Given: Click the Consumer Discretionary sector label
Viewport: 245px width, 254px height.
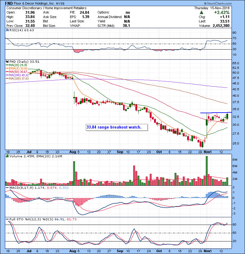Looking at the screenshot, I should tap(24, 8).
